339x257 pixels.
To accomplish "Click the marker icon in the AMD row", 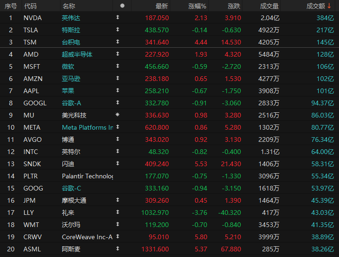I will [x=118, y=54].
